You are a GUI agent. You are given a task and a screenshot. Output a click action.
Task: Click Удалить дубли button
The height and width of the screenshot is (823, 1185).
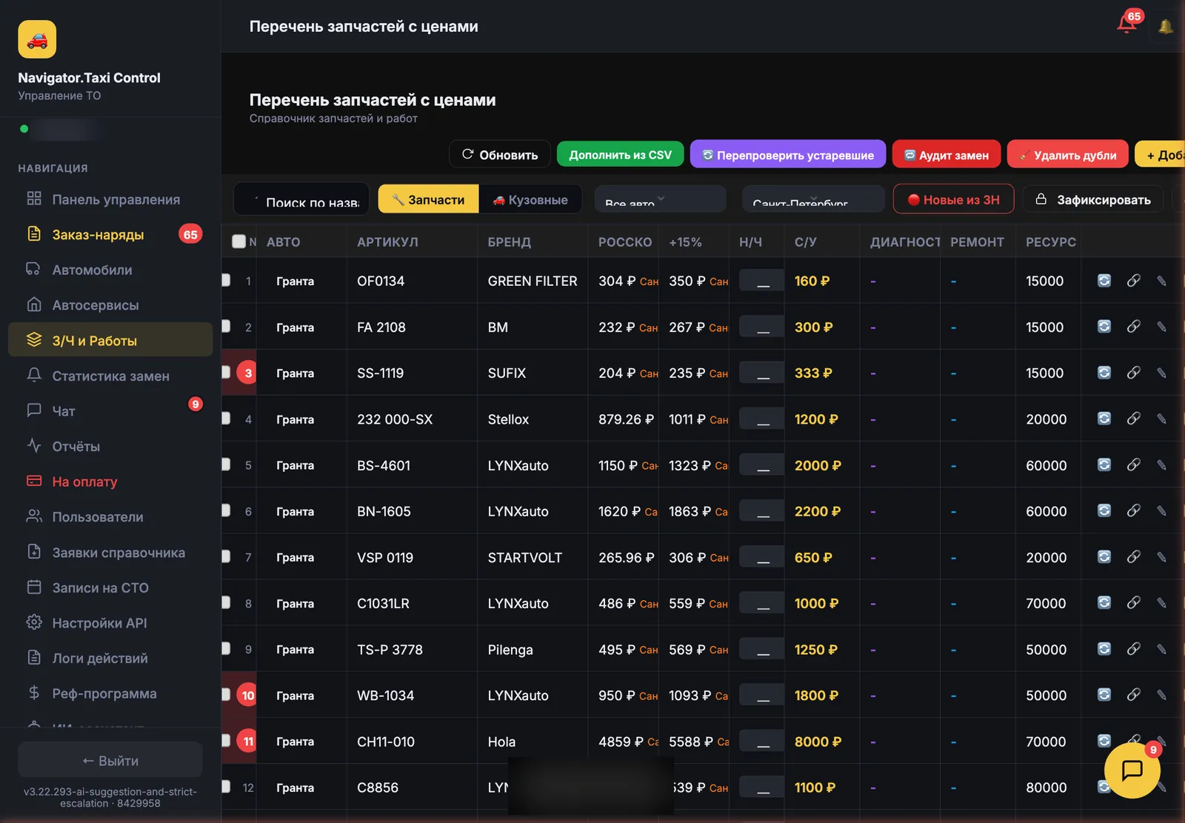[x=1068, y=154]
